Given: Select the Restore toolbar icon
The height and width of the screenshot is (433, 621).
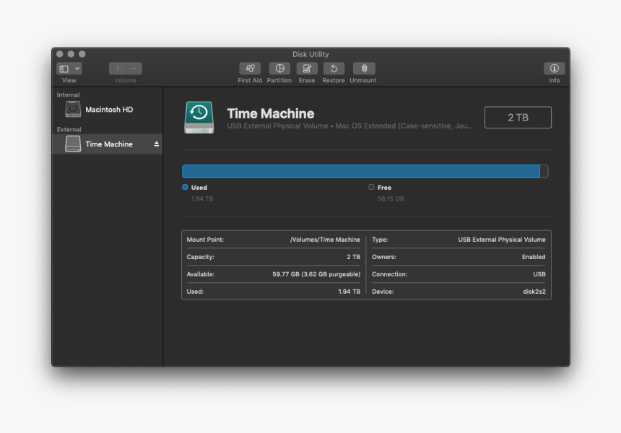Looking at the screenshot, I should click(334, 69).
